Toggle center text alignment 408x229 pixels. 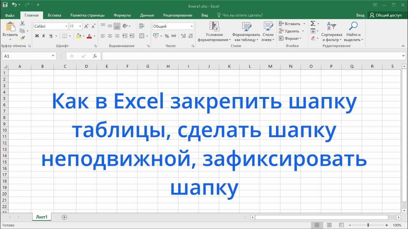[x=110, y=36]
